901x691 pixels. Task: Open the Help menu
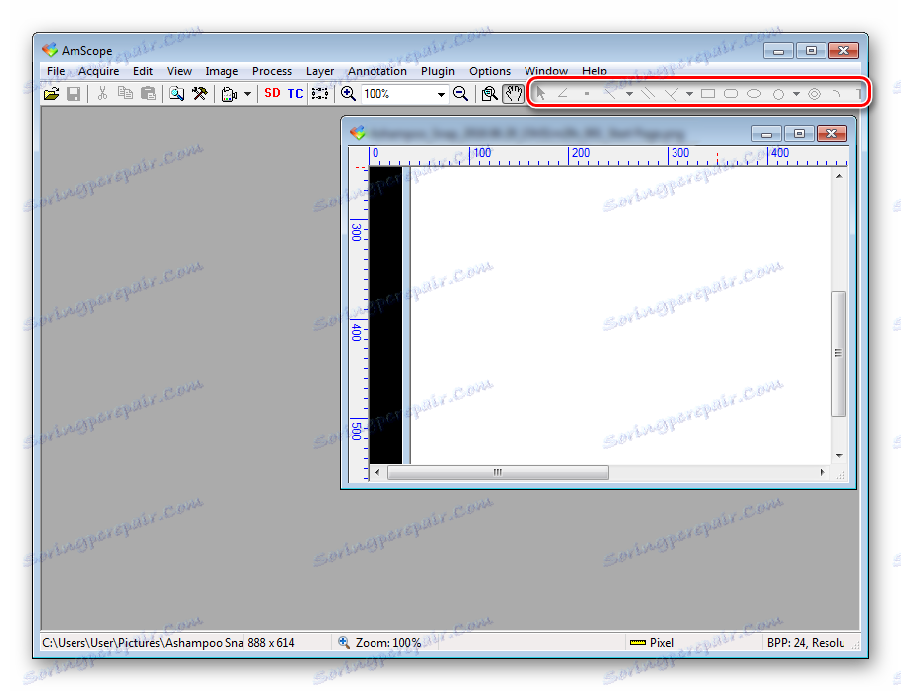(594, 71)
